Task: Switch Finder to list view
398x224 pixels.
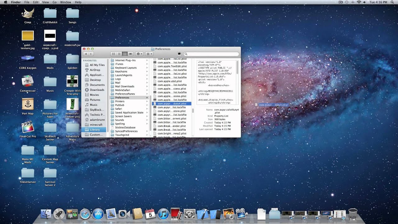Action: pos(119,54)
